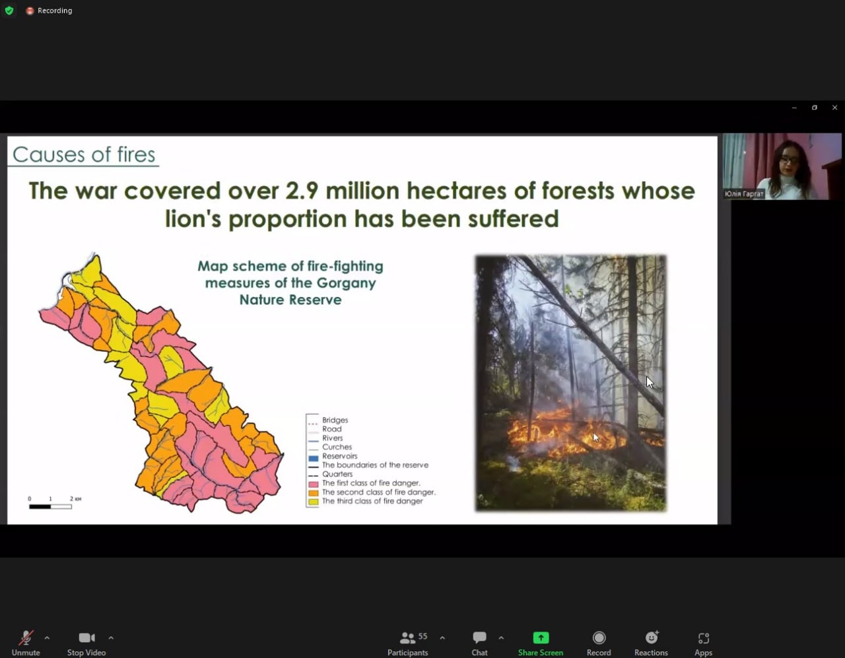Screen dimensions: 845x658
Task: Select the speaker's video thumbnail
Action: pyautogui.click(x=782, y=166)
